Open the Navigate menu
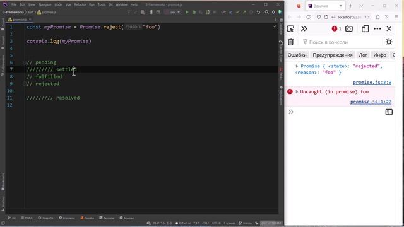The height and width of the screenshot is (227, 404). [45, 4]
